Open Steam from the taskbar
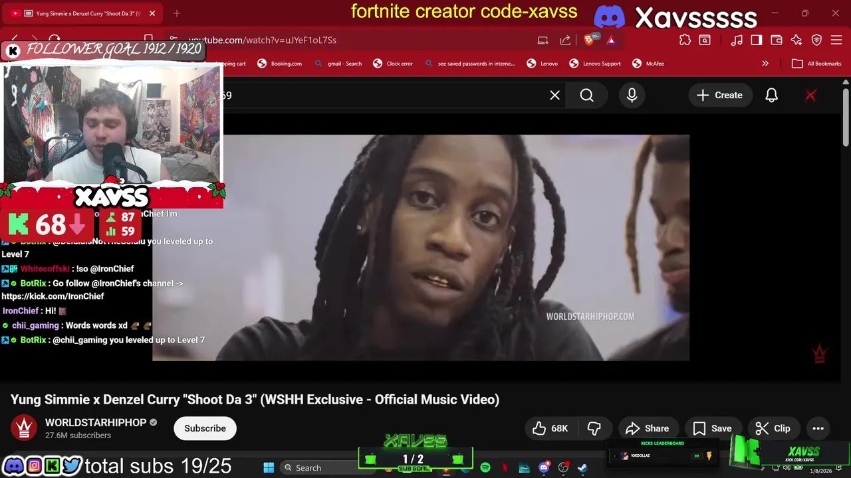The height and width of the screenshot is (478, 851). click(582, 467)
